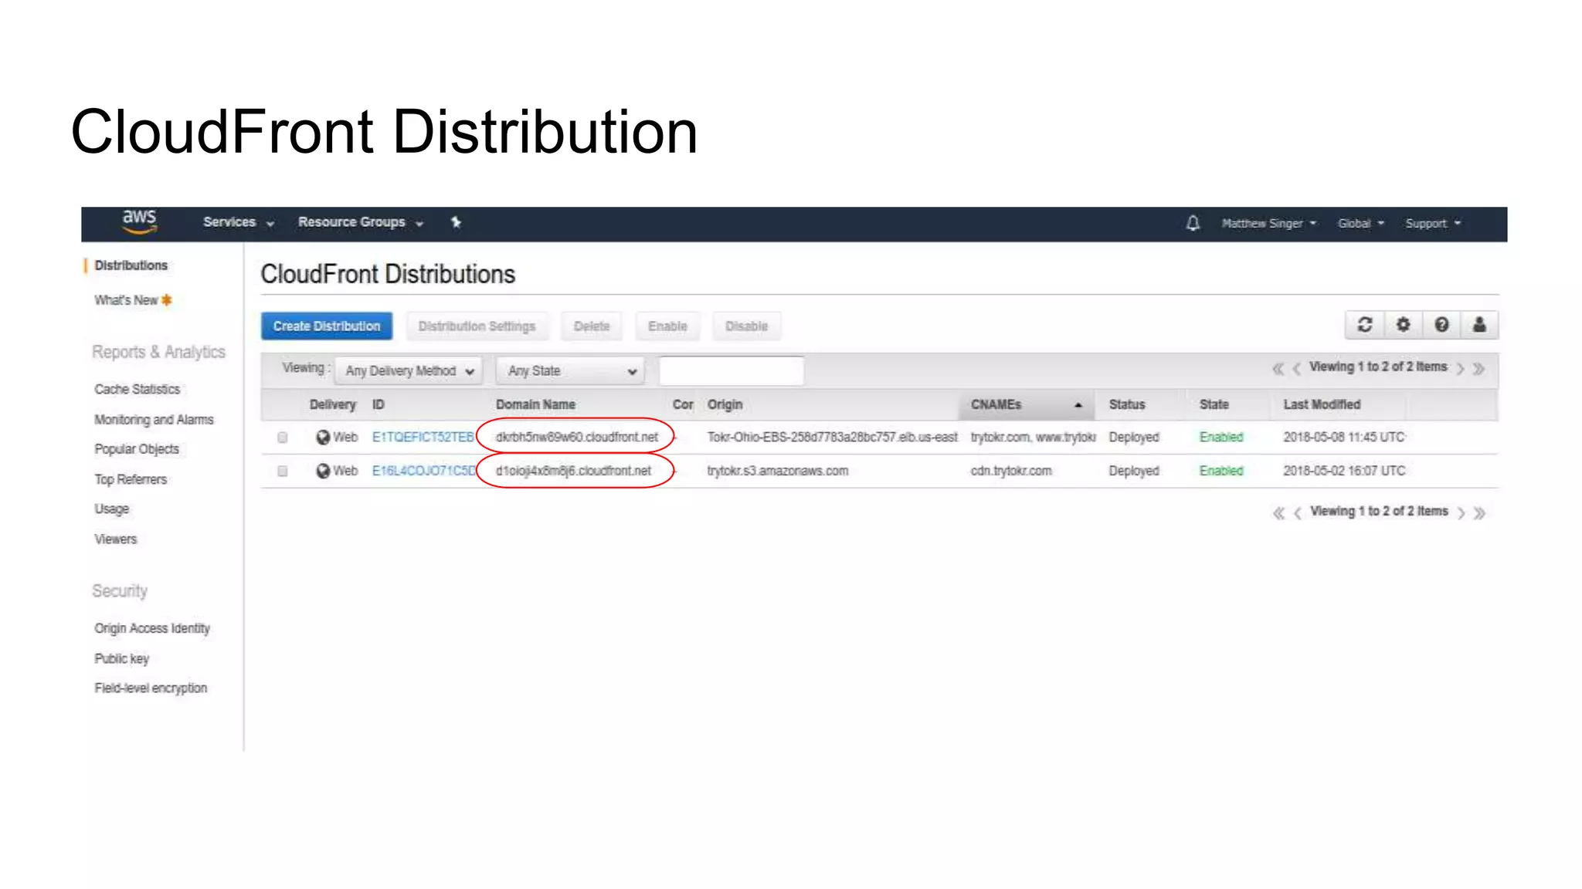The height and width of the screenshot is (889, 1582).
Task: Click the filter search input field
Action: coord(731,371)
